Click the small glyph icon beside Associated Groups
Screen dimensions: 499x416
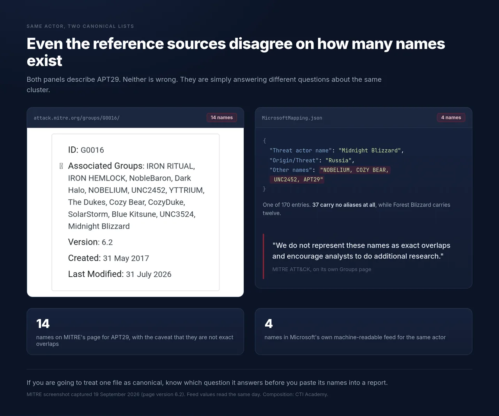click(x=61, y=166)
